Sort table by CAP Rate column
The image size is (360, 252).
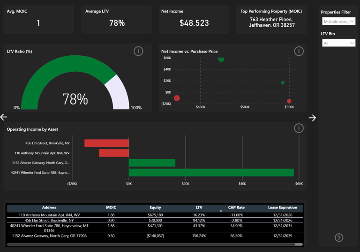point(236,208)
